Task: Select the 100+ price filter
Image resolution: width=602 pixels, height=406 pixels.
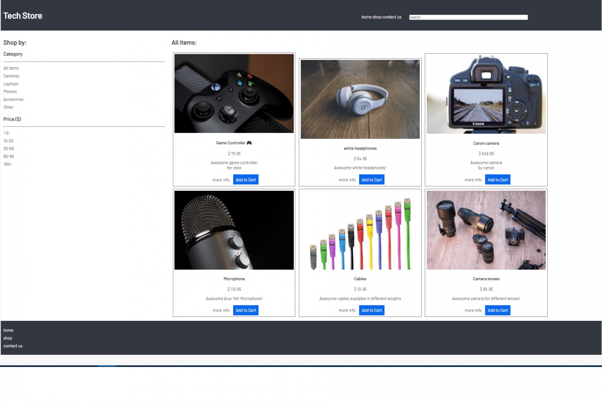Action: point(7,164)
